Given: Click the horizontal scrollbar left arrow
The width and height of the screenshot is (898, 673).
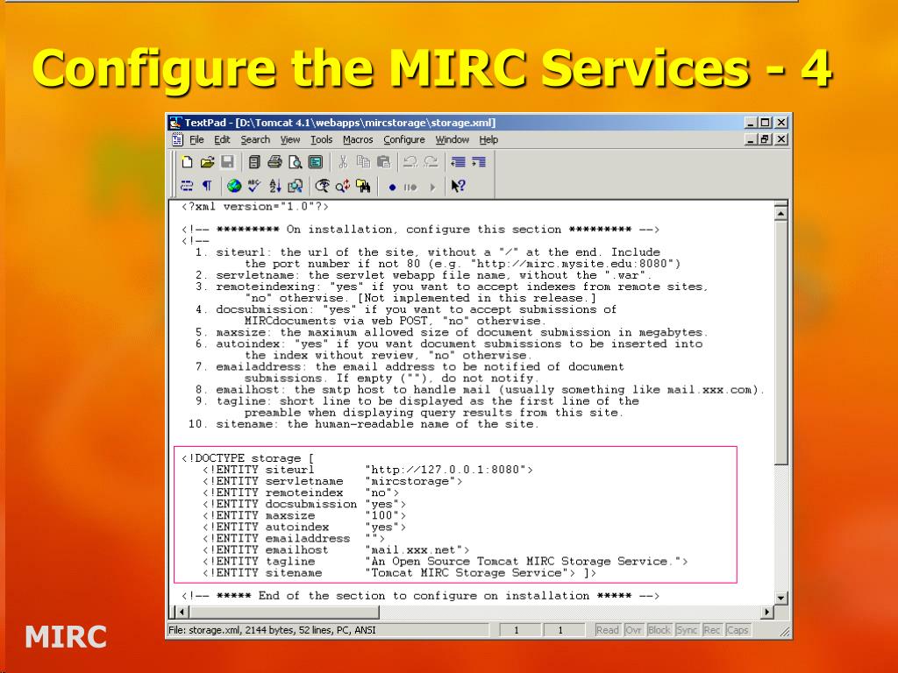Looking at the screenshot, I should click(181, 612).
